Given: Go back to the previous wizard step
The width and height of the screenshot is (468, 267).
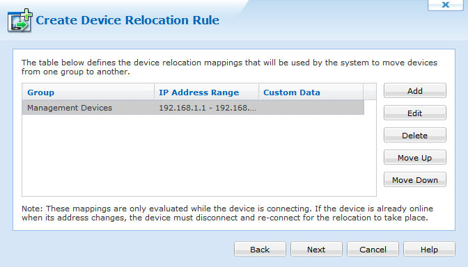Looking at the screenshot, I should coord(260,249).
